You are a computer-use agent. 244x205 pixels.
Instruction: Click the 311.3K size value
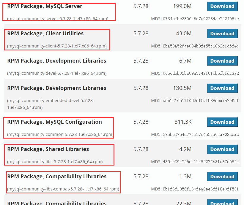183,122
